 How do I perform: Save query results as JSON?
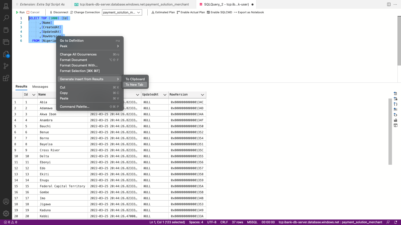(x=395, y=104)
